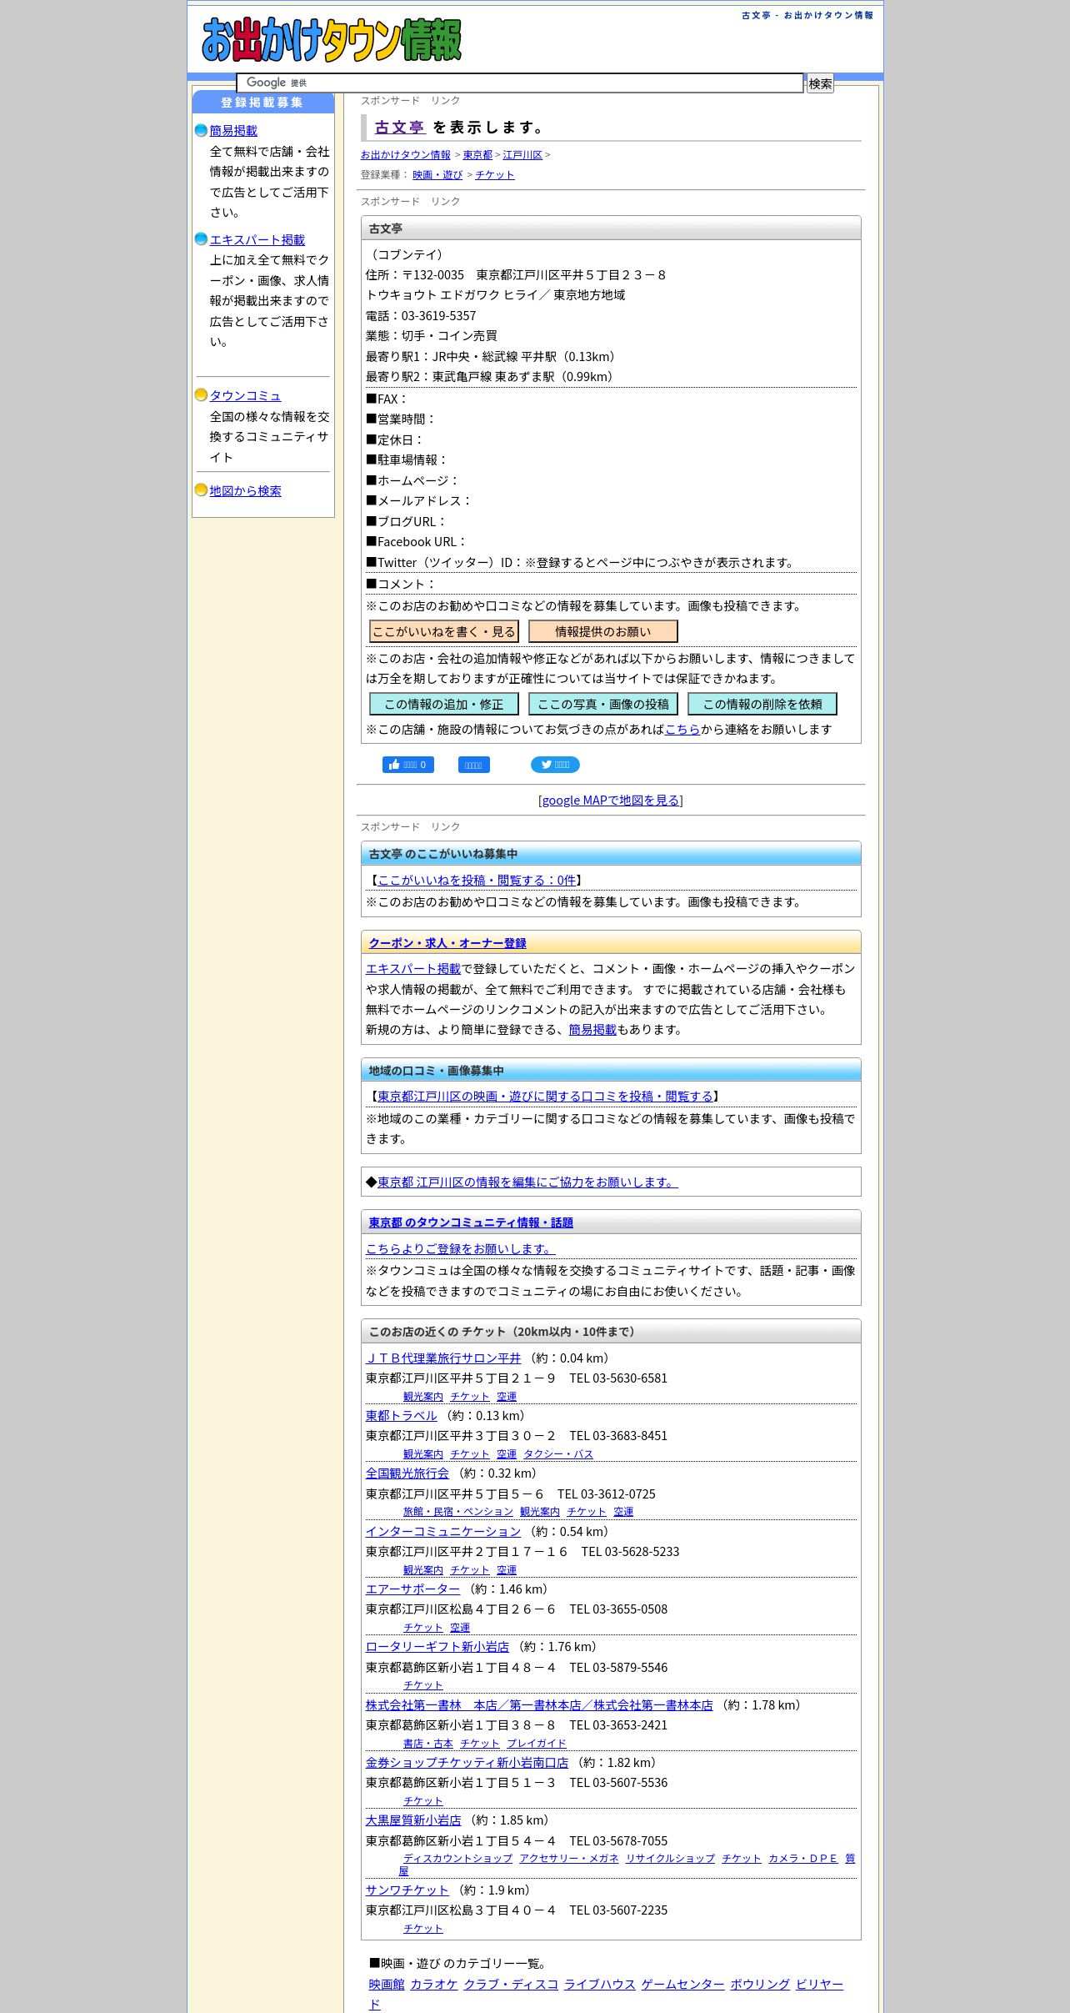Click the 古文亭 heading link
This screenshot has width=1070, height=2013.
click(x=400, y=128)
